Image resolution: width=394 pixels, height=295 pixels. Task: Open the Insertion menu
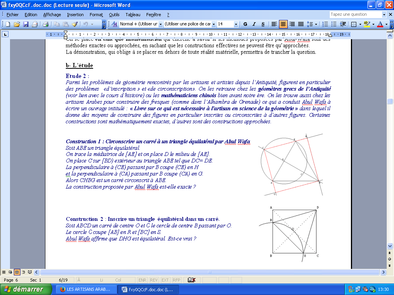[75, 15]
